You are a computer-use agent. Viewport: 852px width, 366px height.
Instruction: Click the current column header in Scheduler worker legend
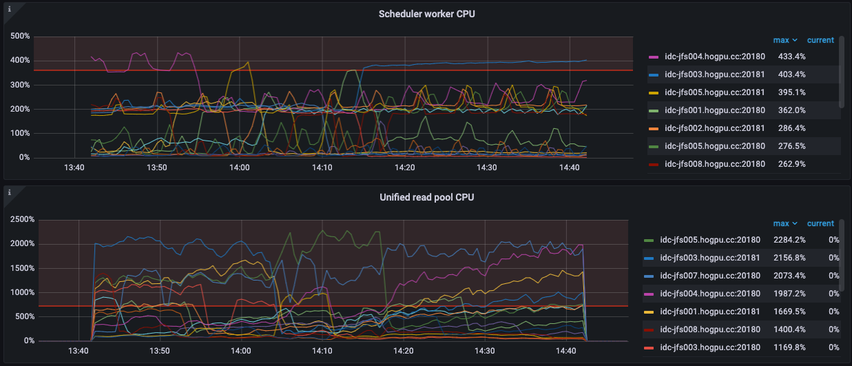(820, 40)
